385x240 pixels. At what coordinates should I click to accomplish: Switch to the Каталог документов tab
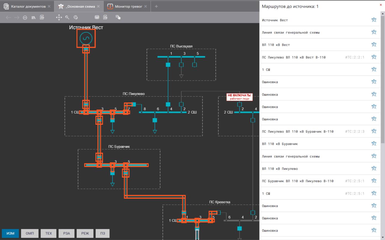coord(28,6)
